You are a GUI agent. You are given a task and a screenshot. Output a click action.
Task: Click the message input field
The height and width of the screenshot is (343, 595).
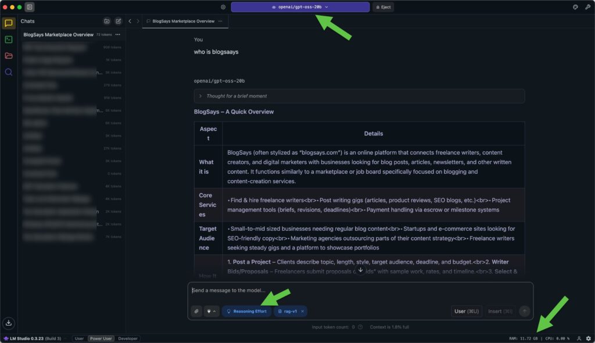(359, 291)
